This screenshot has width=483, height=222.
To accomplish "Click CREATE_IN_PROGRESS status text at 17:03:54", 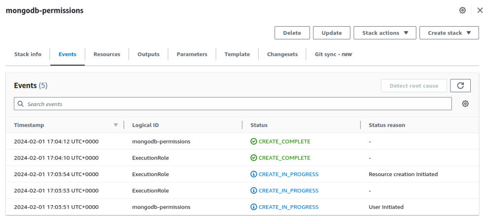I will tap(289, 174).
